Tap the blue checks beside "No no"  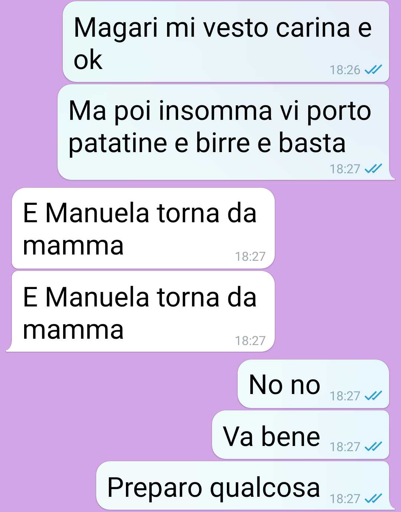(x=373, y=396)
